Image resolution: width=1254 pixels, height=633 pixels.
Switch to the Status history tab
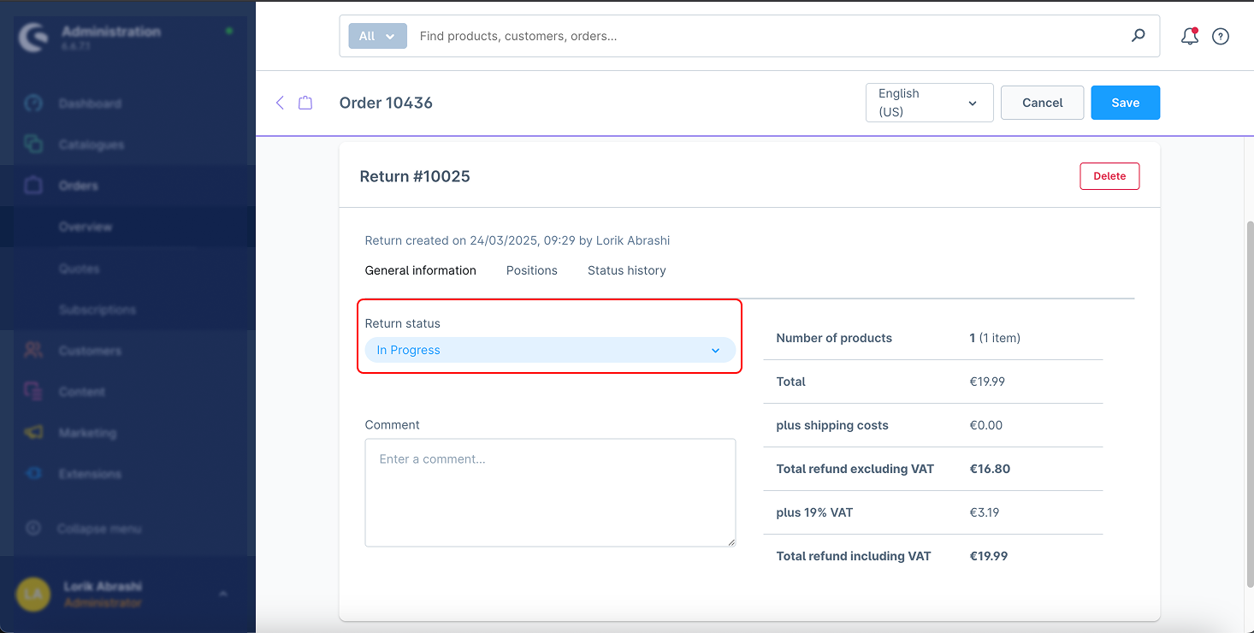click(626, 270)
